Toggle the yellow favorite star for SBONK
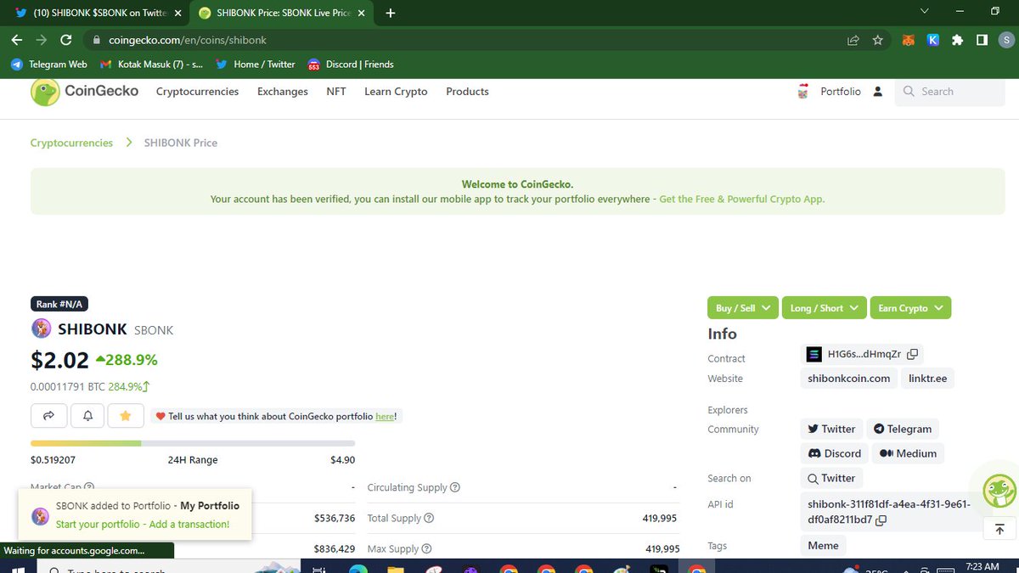 point(126,416)
